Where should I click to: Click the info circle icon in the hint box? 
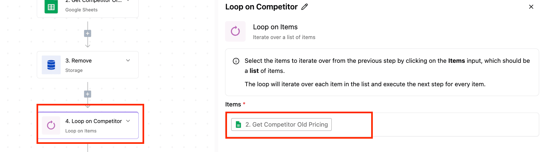[x=236, y=61]
